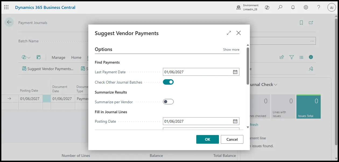The image size is (339, 162).
Task: Open calendar for Last Payment Date
Action: pyautogui.click(x=235, y=72)
